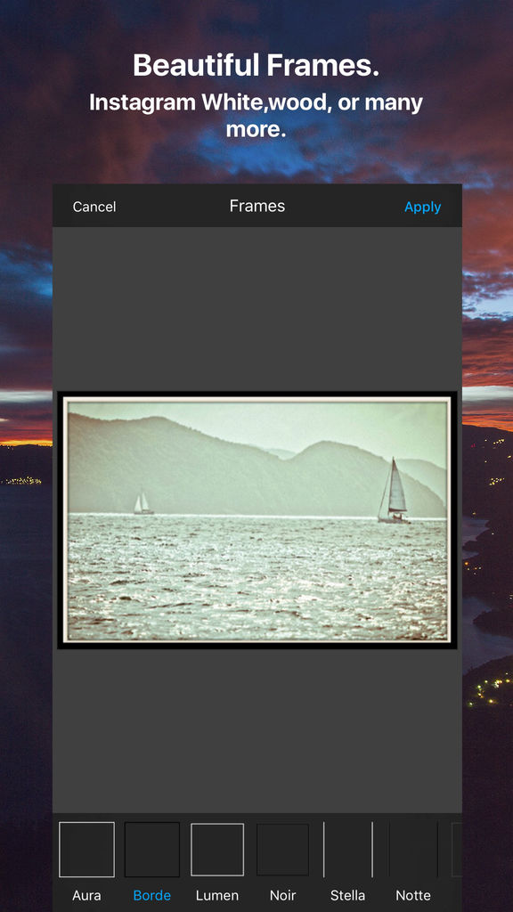This screenshot has width=513, height=912.
Task: Tap the Noir label text
Action: point(282,895)
